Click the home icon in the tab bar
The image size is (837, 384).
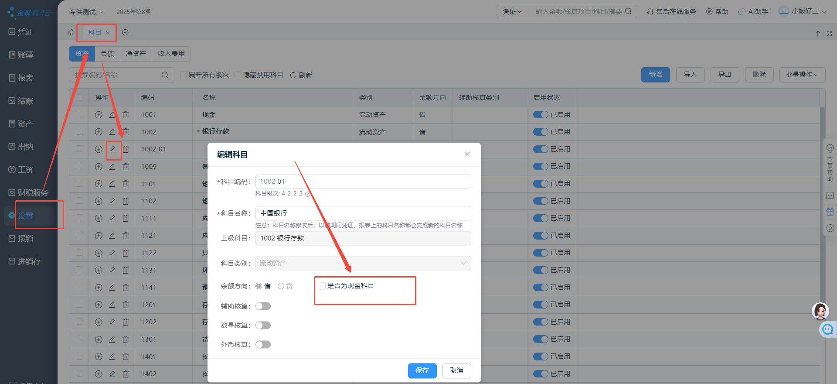(x=71, y=32)
